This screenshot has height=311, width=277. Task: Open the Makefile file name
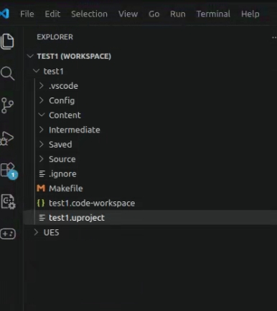pyautogui.click(x=66, y=188)
